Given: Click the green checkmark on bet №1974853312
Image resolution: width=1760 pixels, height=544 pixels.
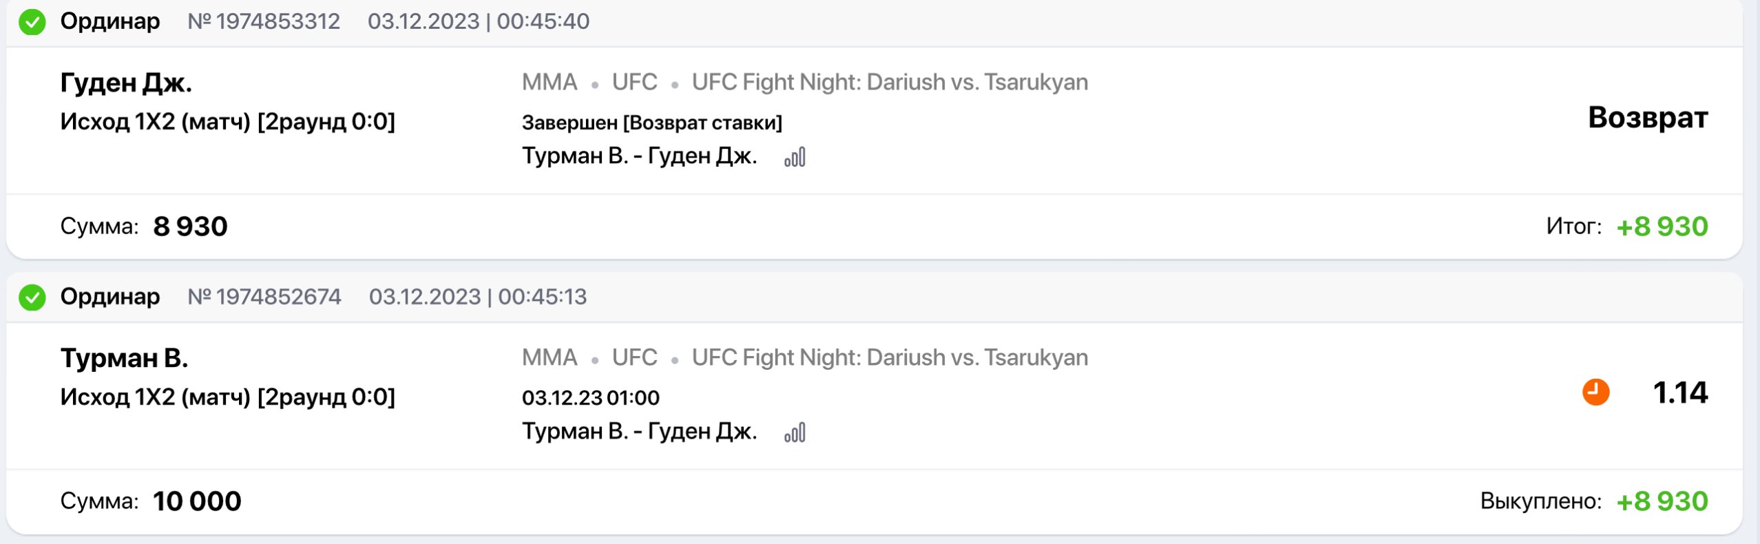Looking at the screenshot, I should pyautogui.click(x=32, y=22).
